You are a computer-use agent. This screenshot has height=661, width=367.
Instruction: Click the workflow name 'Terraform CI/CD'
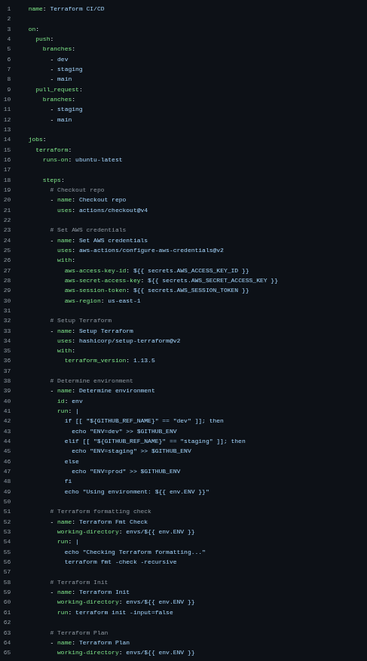[77, 9]
